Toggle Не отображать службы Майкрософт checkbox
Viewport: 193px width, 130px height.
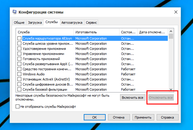click(x=17, y=107)
